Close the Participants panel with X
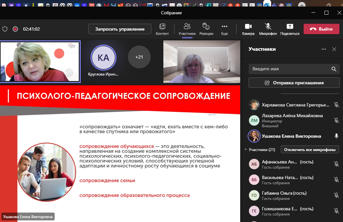This screenshot has height=222, width=343. click(x=334, y=49)
